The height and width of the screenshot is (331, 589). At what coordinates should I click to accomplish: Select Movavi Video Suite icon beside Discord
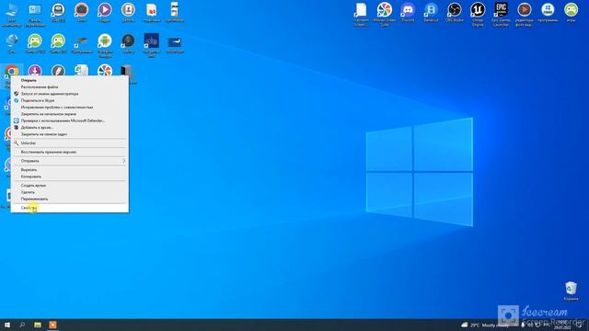[385, 15]
